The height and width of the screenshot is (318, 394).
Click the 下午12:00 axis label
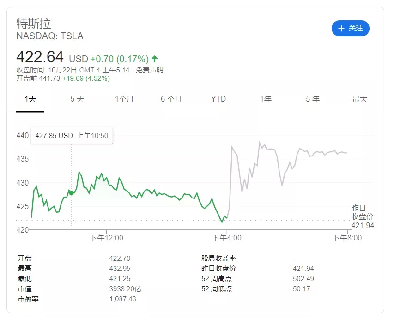pos(107,238)
